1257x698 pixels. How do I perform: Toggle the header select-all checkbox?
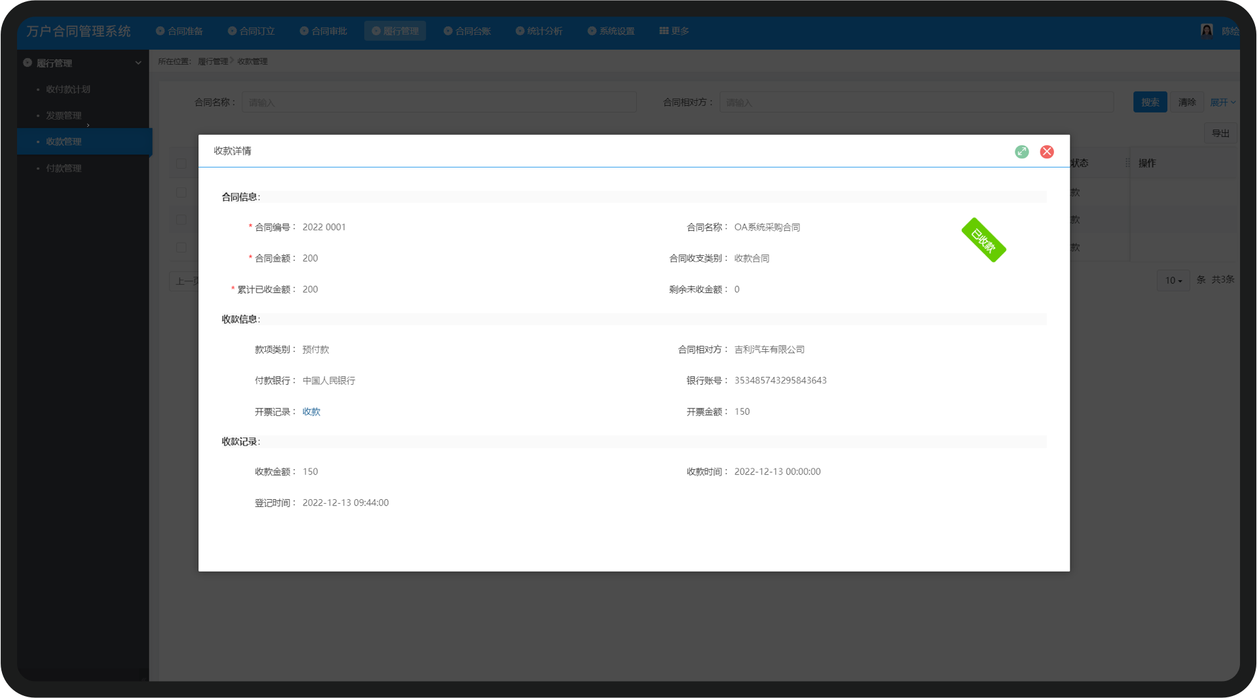pyautogui.click(x=181, y=164)
